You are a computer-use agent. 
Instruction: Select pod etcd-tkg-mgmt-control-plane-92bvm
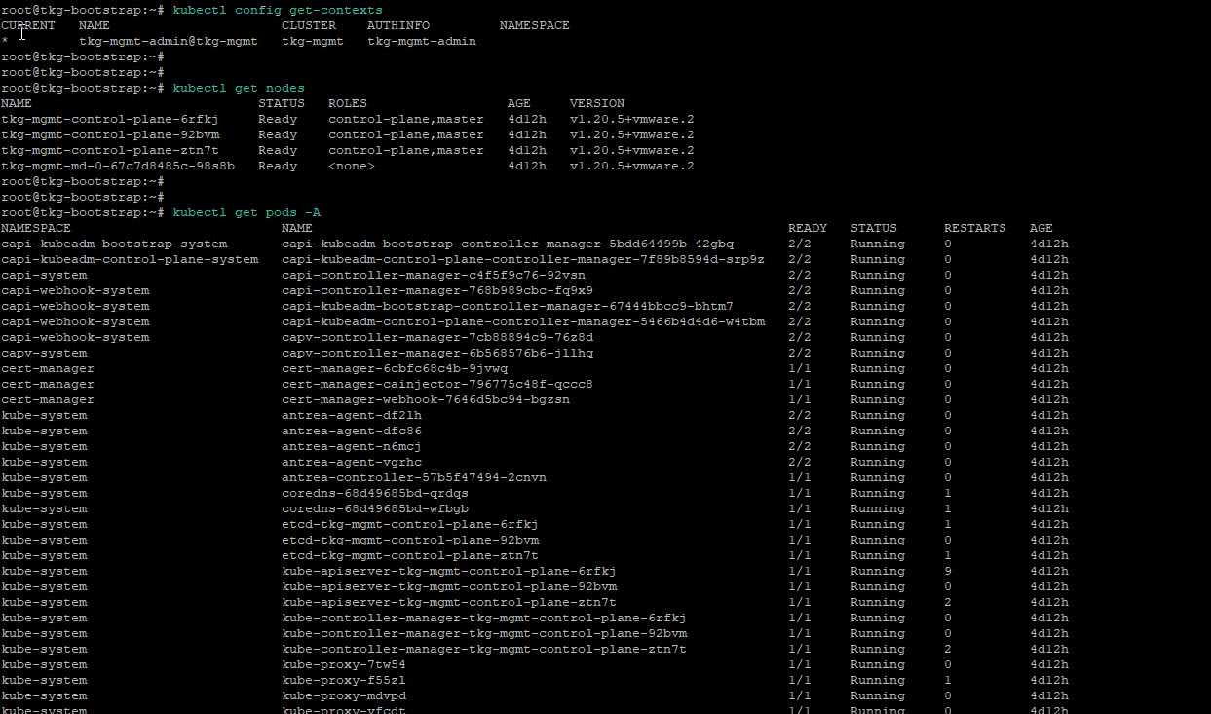(410, 540)
